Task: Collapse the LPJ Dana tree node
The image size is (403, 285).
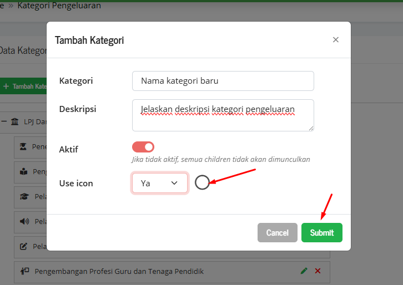Action: (4, 121)
